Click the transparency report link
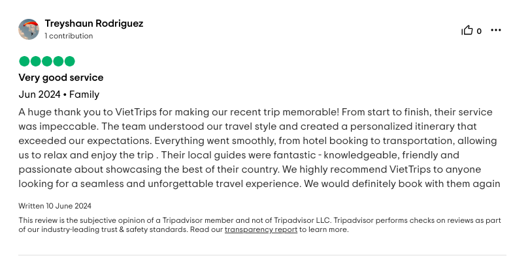Viewport: 528px width, 260px height. (261, 230)
